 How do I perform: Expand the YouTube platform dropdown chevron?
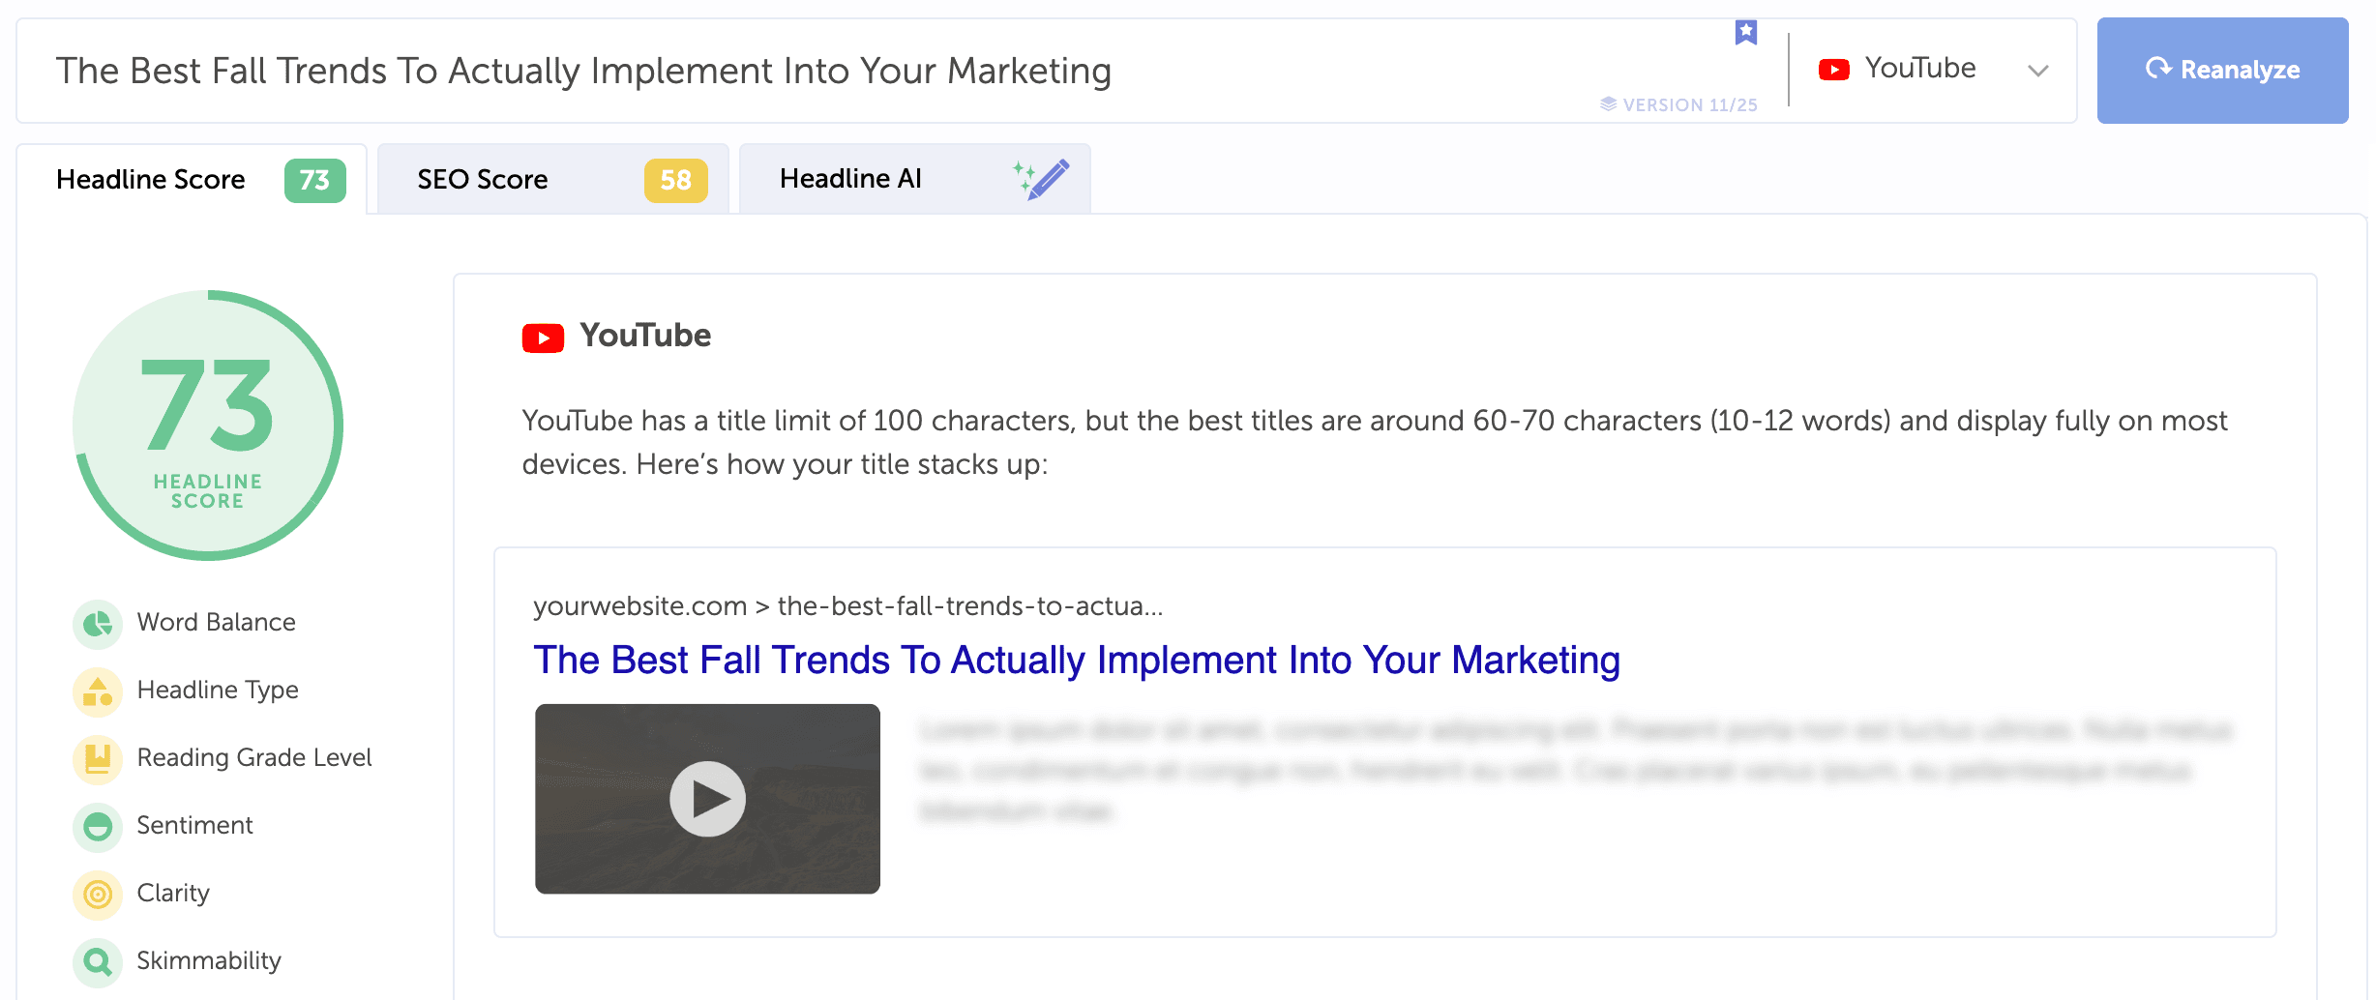coord(2038,71)
